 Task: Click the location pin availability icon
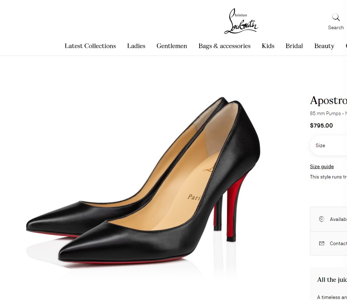(x=321, y=219)
